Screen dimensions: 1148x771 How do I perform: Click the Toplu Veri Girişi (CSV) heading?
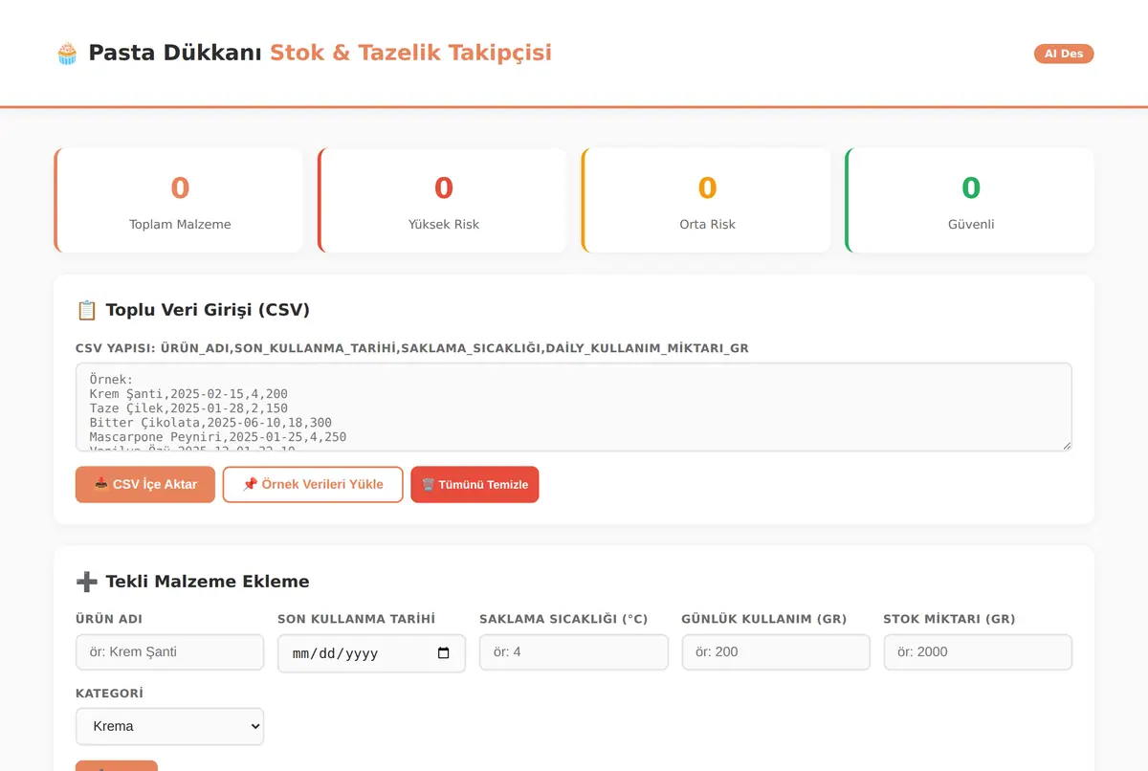(x=208, y=310)
